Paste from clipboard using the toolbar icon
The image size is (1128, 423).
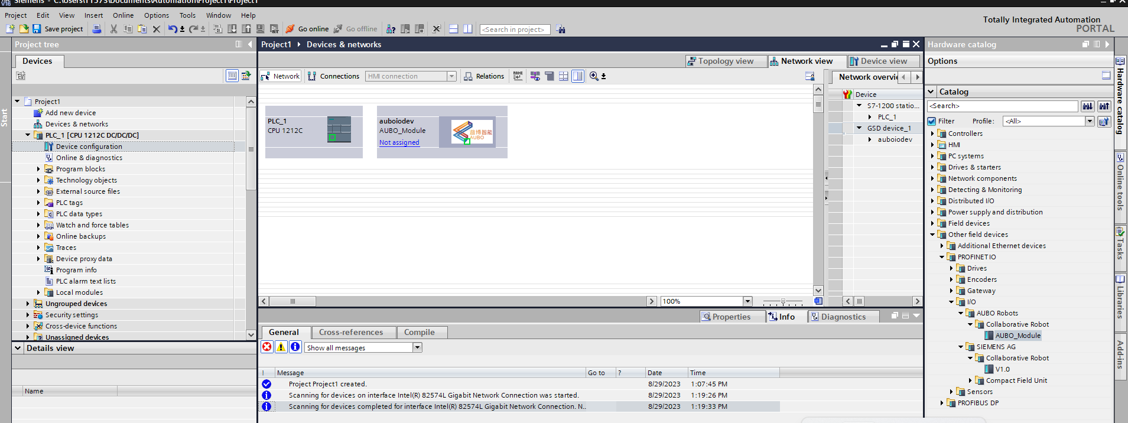tap(142, 29)
